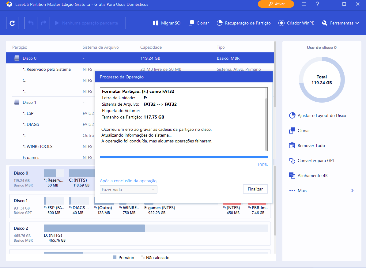
Task: Open Recuperação de Partição
Action: (244, 23)
